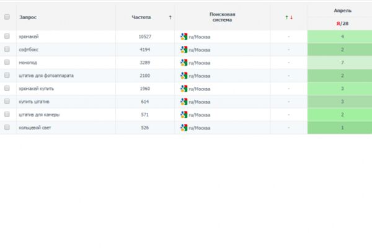
Task: Click search engine icon for штатив для камеры
Action: 184,115
